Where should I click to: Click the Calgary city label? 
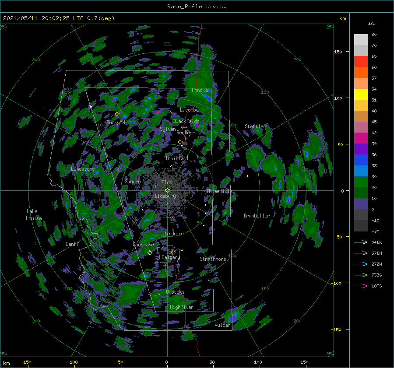(171, 257)
